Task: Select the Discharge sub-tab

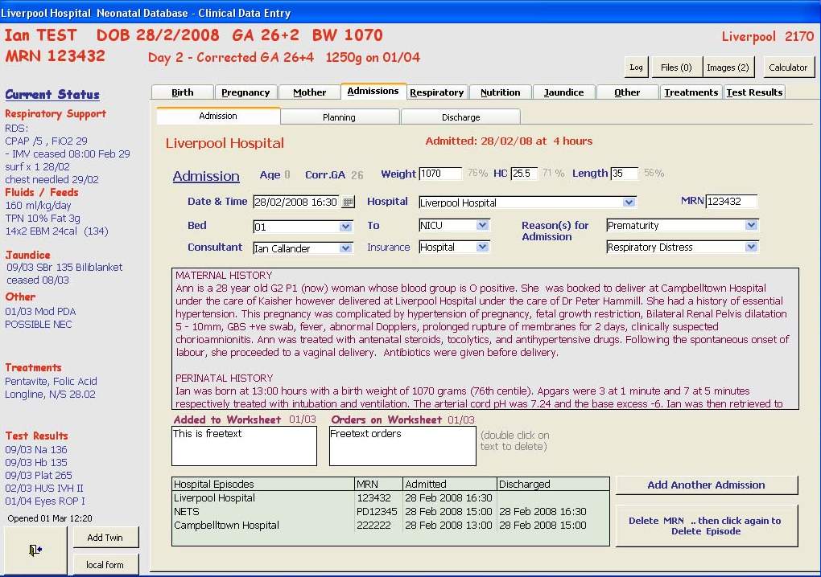Action: [460, 117]
